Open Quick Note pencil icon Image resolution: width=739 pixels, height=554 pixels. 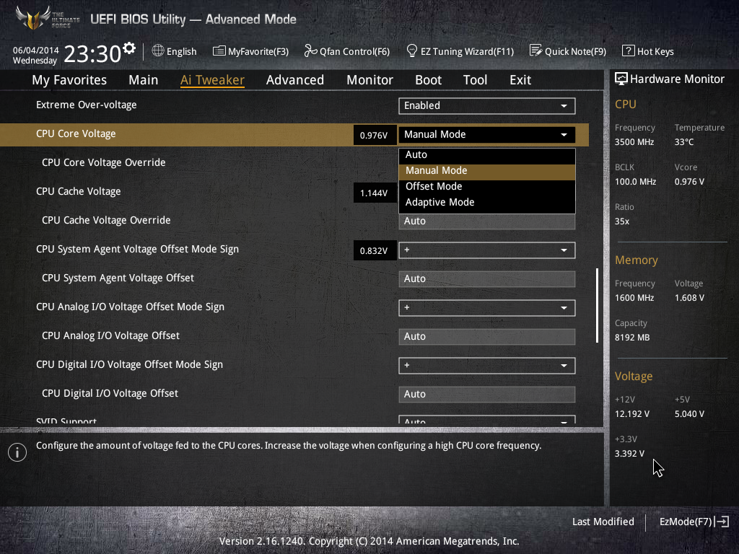536,50
